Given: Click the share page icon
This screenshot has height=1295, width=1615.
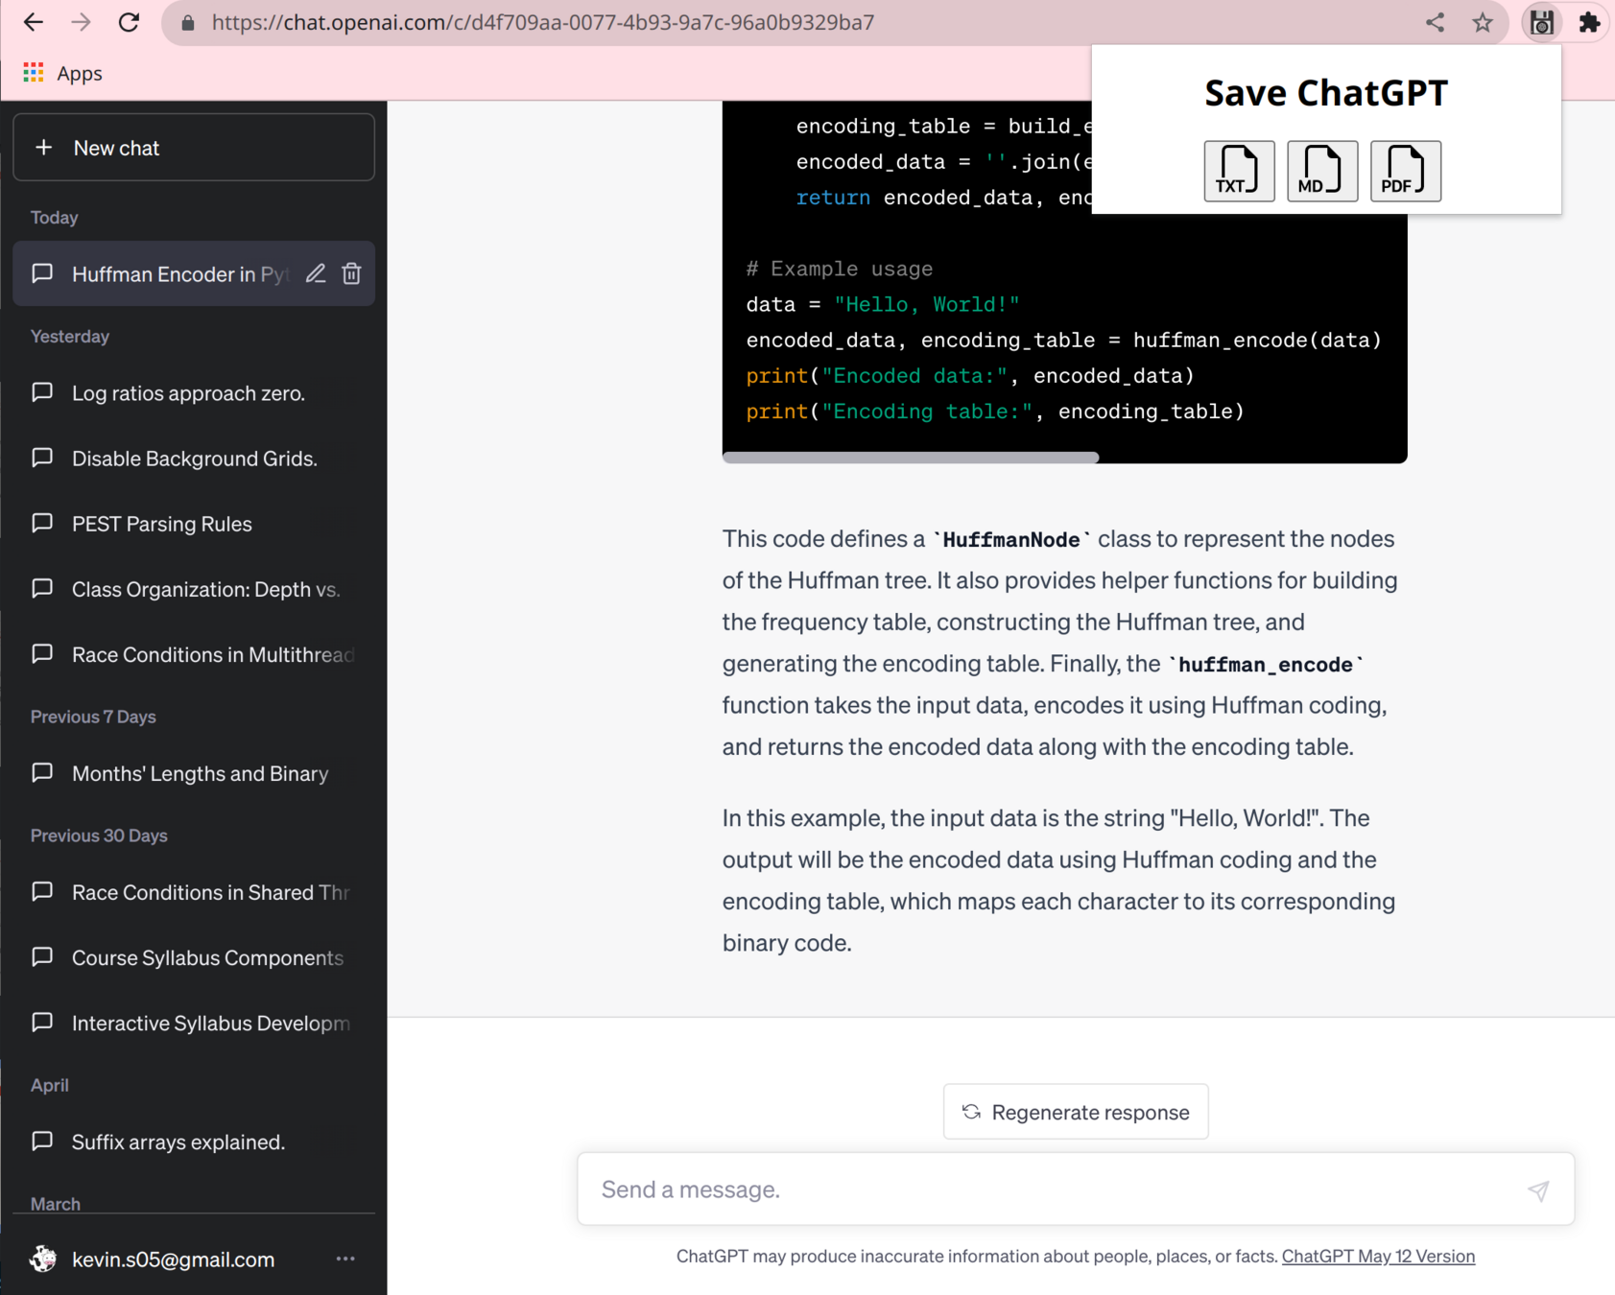Looking at the screenshot, I should pos(1435,22).
